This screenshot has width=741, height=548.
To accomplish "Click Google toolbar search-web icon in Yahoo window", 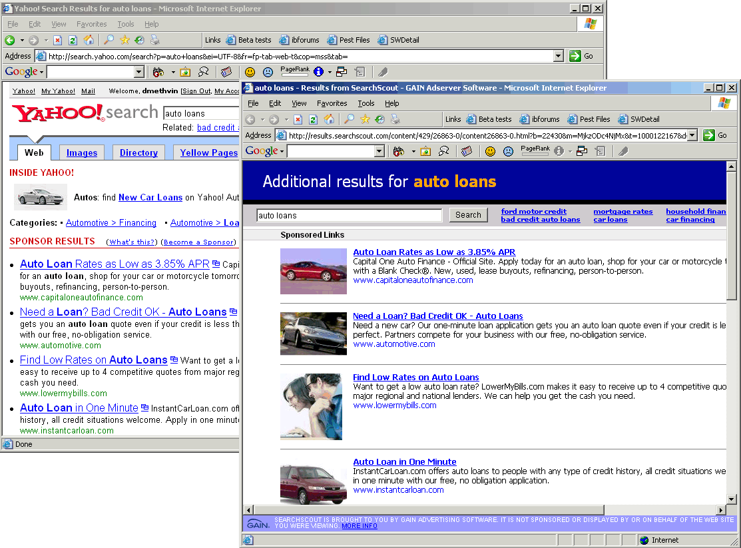I will tap(158, 72).
